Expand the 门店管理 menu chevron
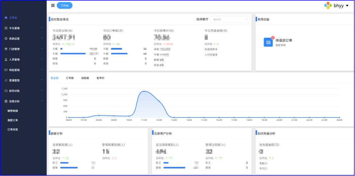355x176 pixels. tap(42, 48)
